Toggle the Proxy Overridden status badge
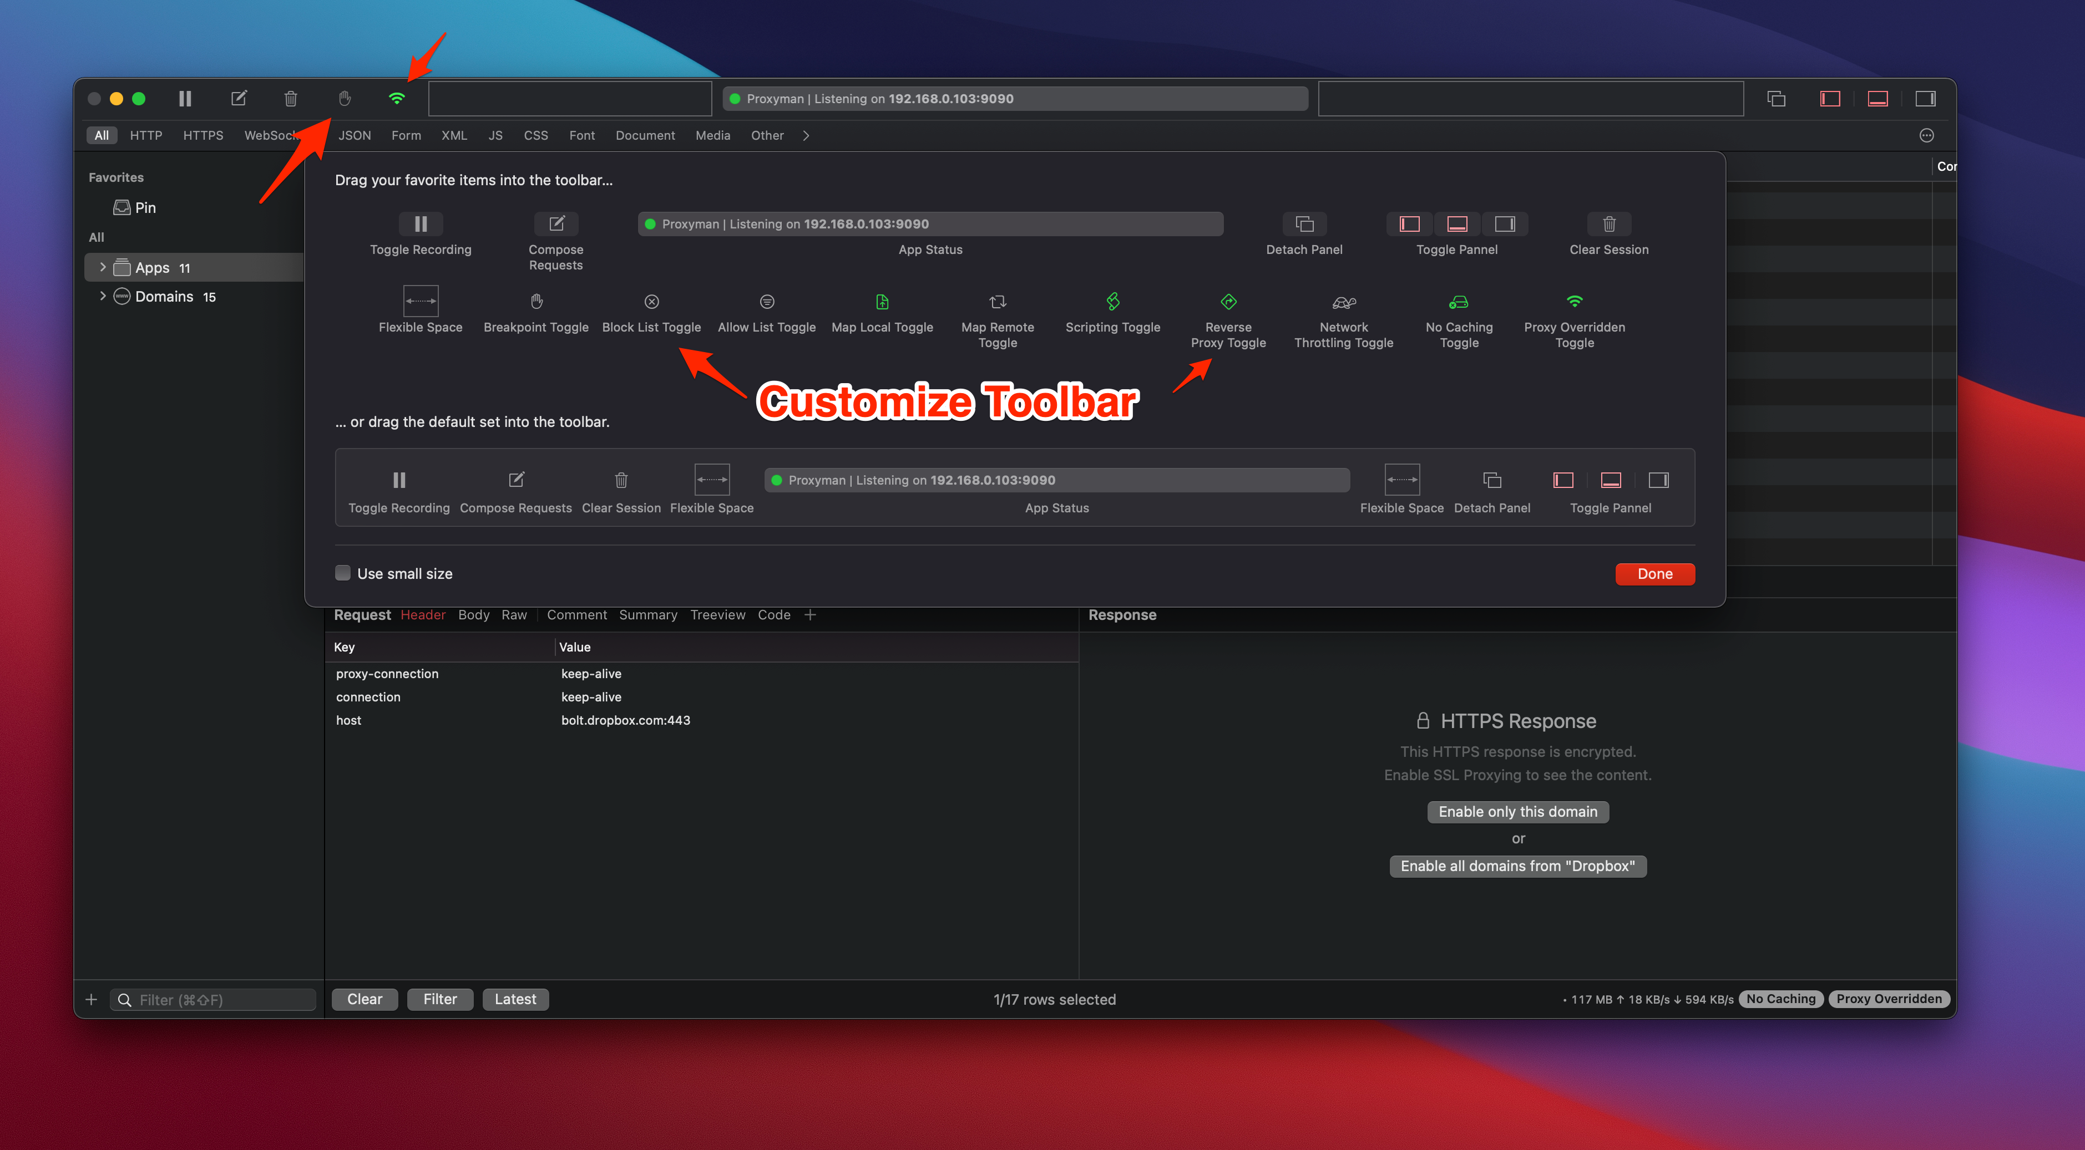 click(x=1888, y=999)
